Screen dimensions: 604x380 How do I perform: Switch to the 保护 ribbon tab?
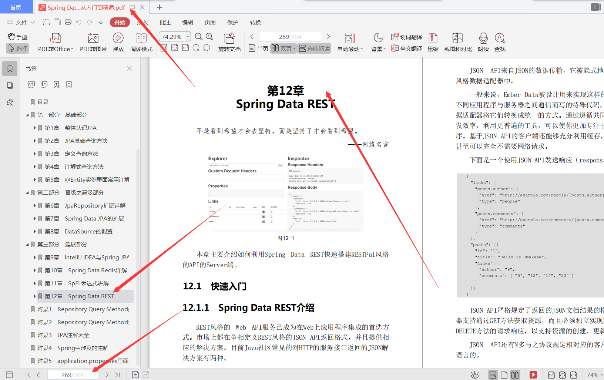[x=233, y=22]
